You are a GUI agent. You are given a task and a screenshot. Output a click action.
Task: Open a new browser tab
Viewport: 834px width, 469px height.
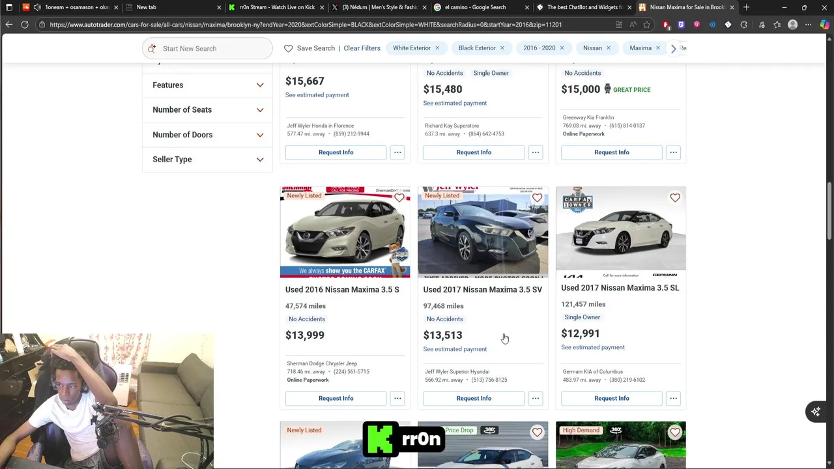pos(747,7)
